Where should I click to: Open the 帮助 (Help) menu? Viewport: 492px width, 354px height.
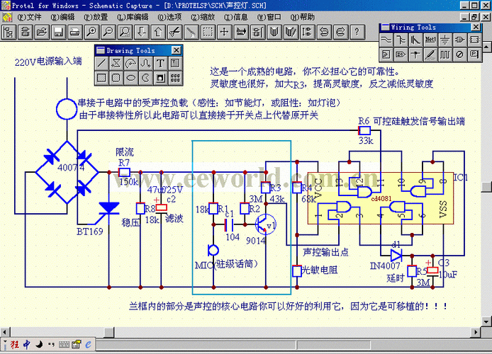302,17
